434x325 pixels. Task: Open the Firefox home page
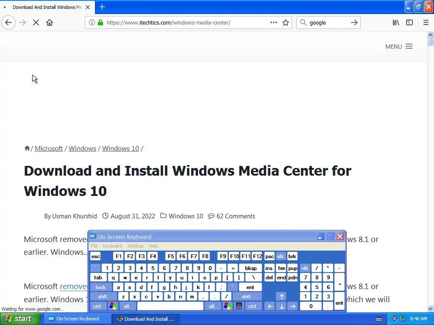pyautogui.click(x=50, y=23)
